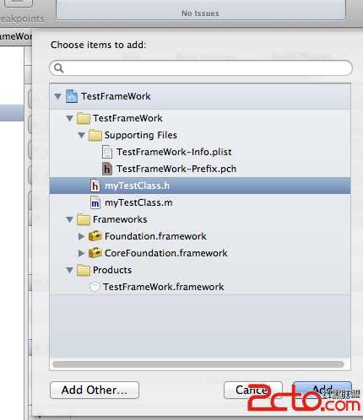363x420 pixels.
Task: Expand the CoreFoundation.framework item
Action: tap(81, 253)
